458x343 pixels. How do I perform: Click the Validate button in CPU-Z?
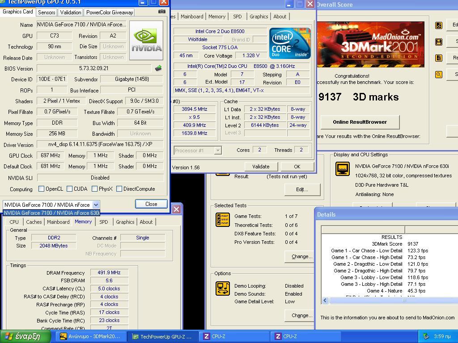click(x=261, y=167)
